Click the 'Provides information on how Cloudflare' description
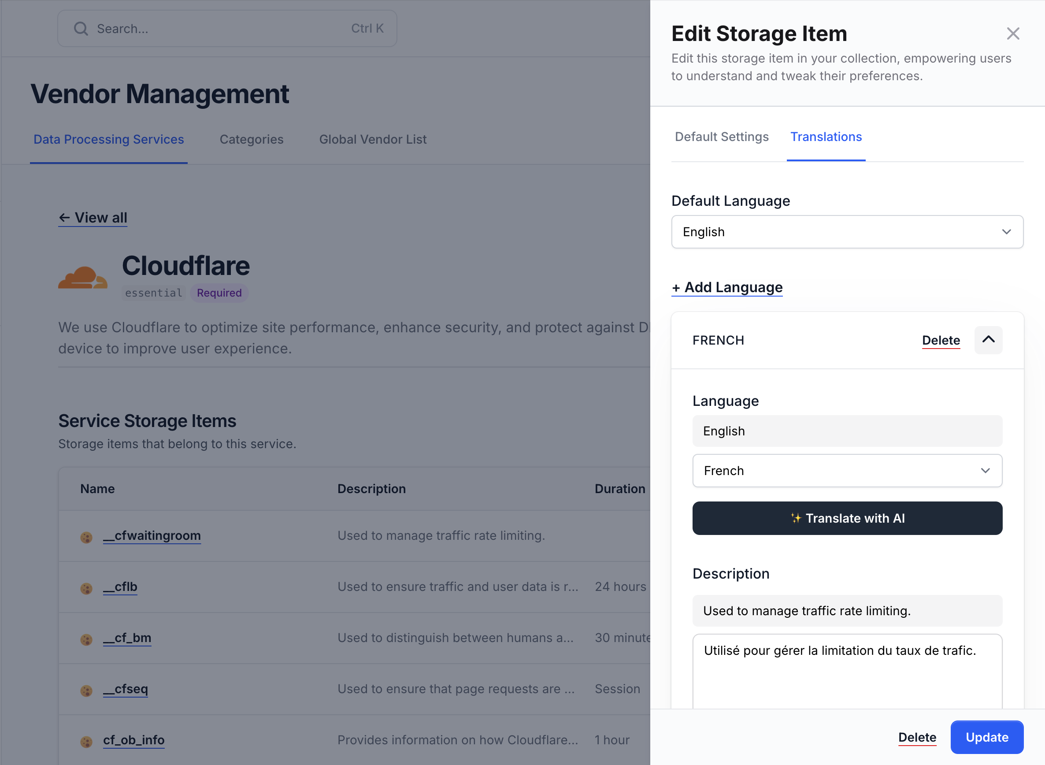This screenshot has height=765, width=1045. click(458, 740)
